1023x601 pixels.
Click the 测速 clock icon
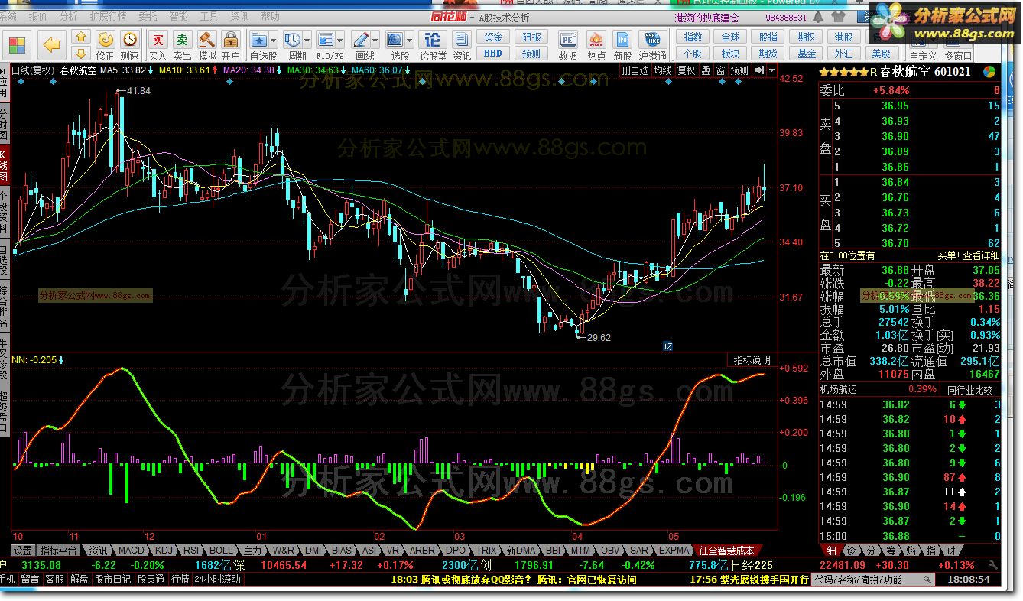tap(129, 39)
